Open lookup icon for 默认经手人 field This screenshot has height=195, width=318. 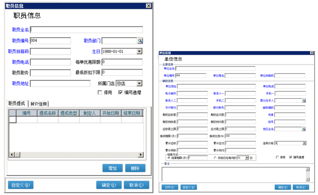pyautogui.click(x=304, y=100)
